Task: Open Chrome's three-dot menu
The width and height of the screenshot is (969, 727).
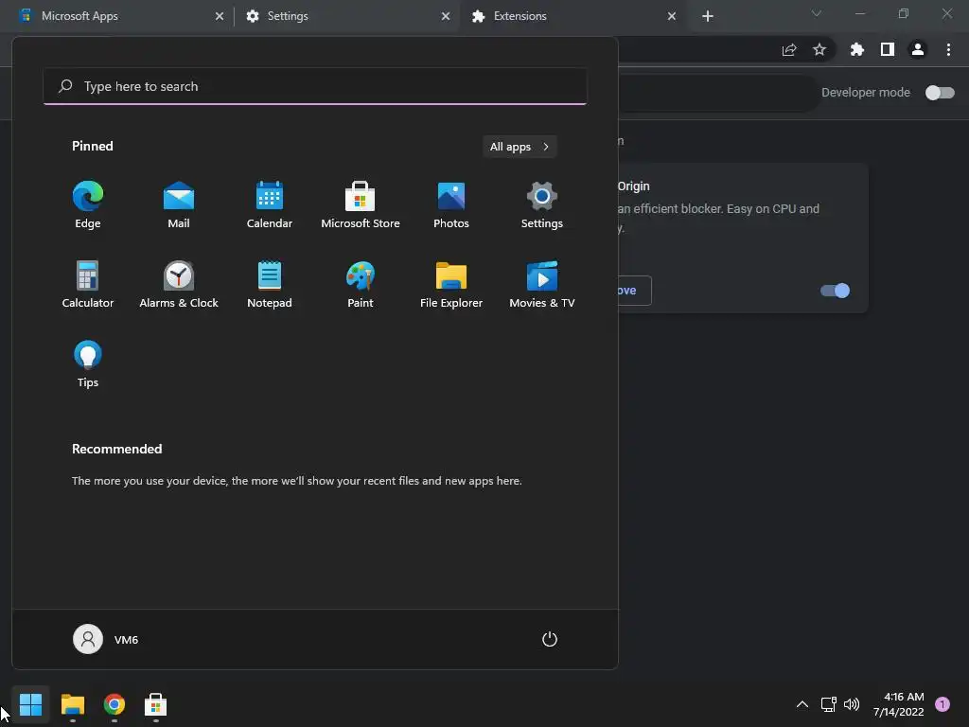Action: 948,50
